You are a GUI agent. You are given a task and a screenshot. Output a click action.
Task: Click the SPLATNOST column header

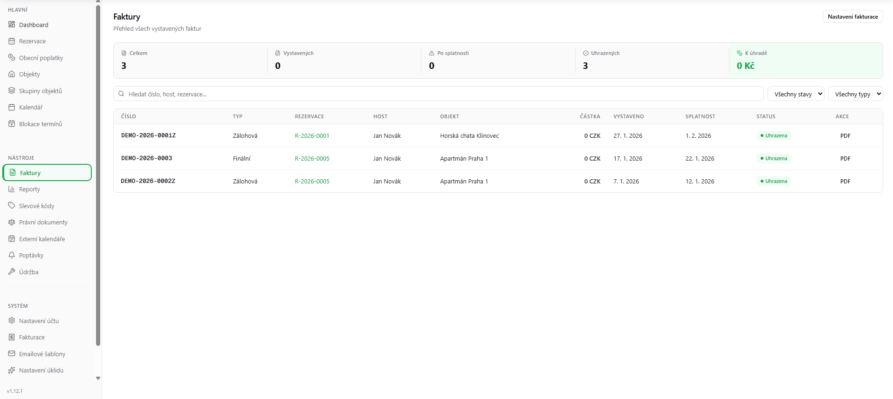pyautogui.click(x=700, y=116)
